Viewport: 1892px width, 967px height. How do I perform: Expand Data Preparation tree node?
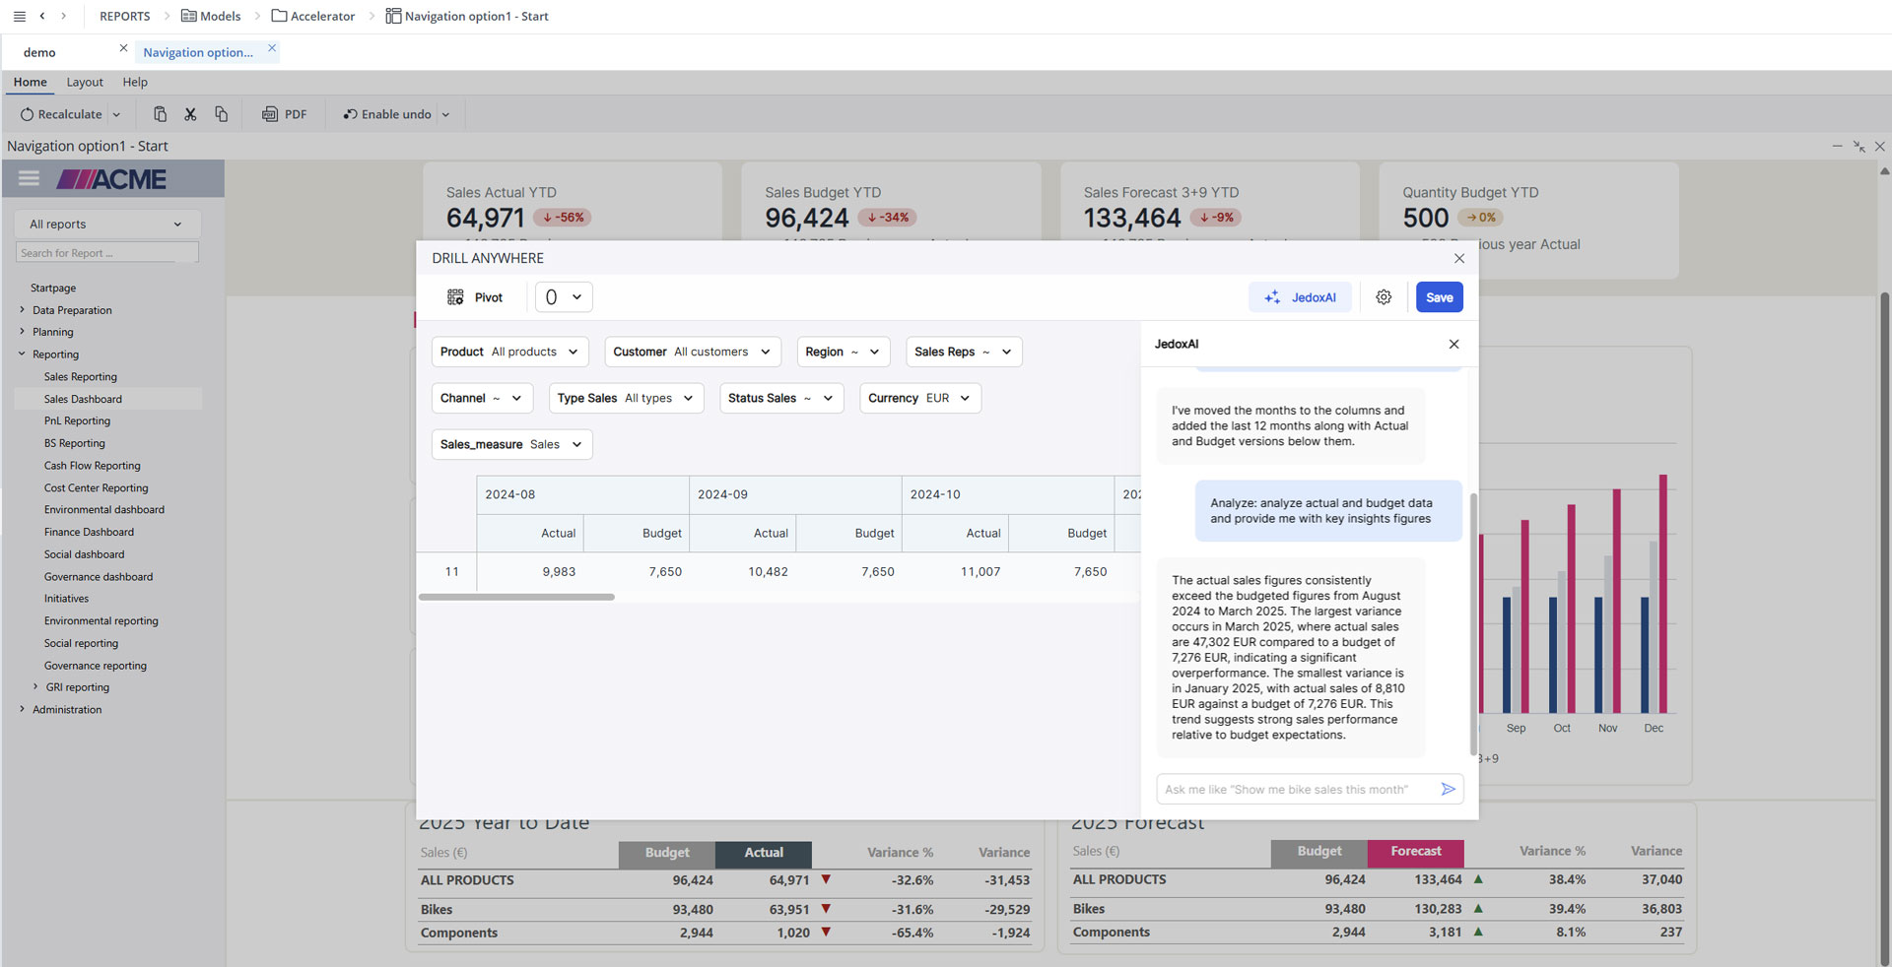22,309
